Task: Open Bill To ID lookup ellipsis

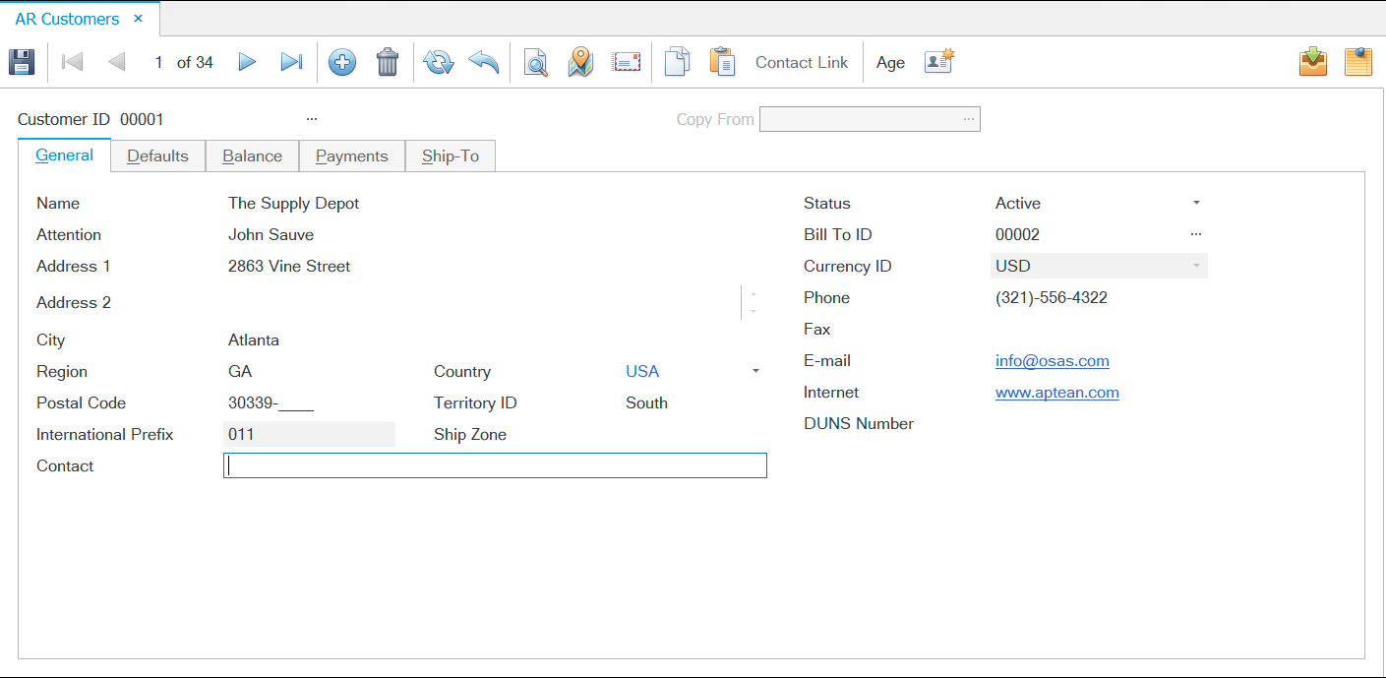Action: pos(1196,234)
